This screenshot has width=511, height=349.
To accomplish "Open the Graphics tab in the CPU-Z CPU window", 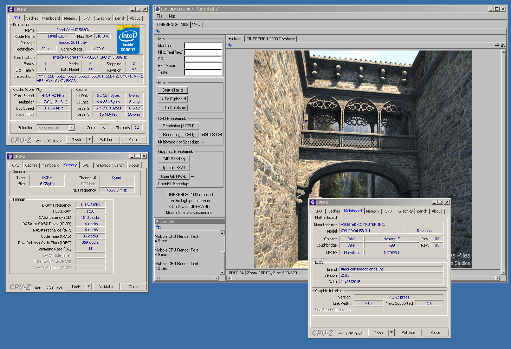I will tap(104, 18).
